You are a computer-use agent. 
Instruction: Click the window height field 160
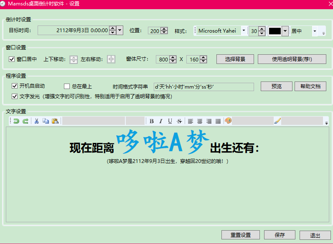pos(193,59)
